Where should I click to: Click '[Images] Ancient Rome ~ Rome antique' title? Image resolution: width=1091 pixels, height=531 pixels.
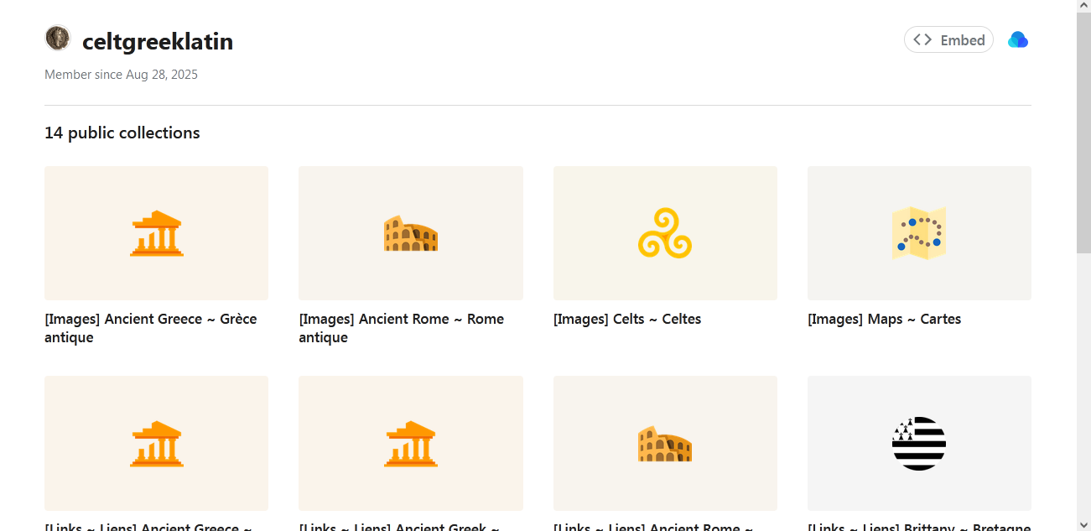[x=402, y=328]
